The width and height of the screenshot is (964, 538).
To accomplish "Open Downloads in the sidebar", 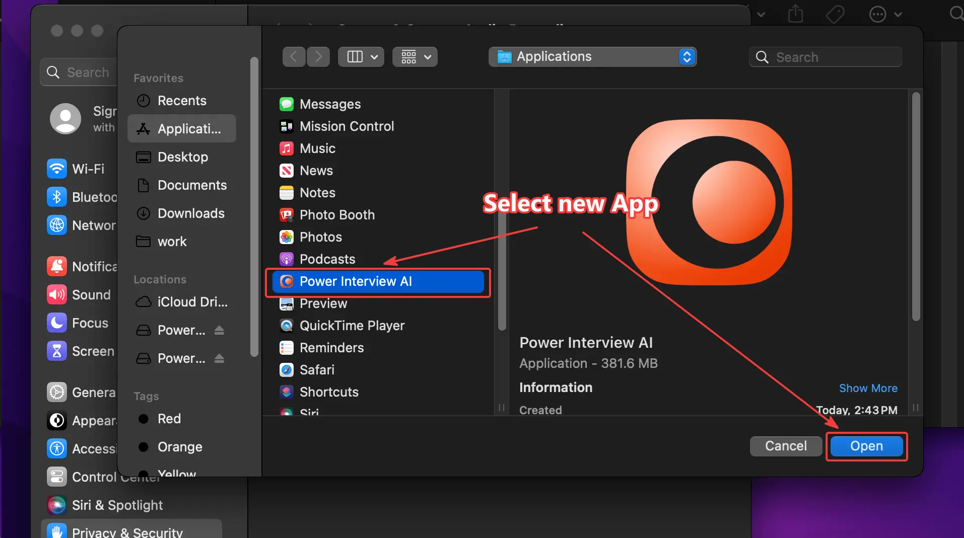I will tap(181, 213).
